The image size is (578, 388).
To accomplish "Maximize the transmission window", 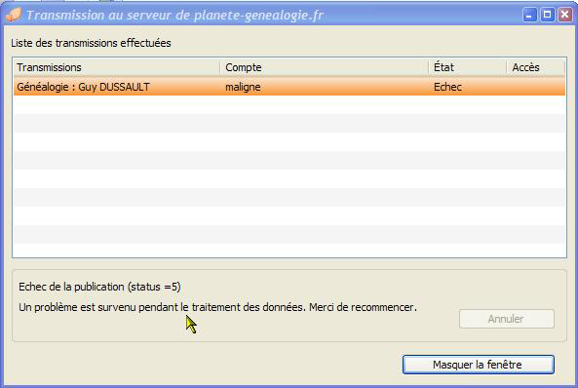I will (548, 15).
